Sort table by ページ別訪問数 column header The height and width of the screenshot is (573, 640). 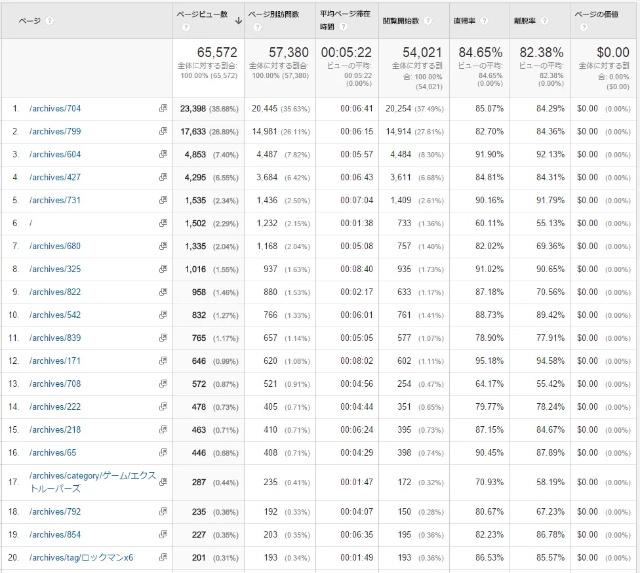(273, 14)
